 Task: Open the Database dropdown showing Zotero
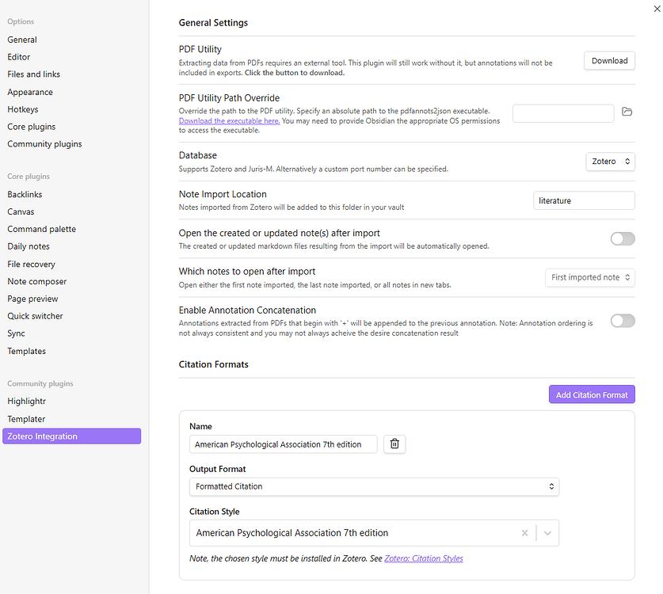click(x=610, y=162)
